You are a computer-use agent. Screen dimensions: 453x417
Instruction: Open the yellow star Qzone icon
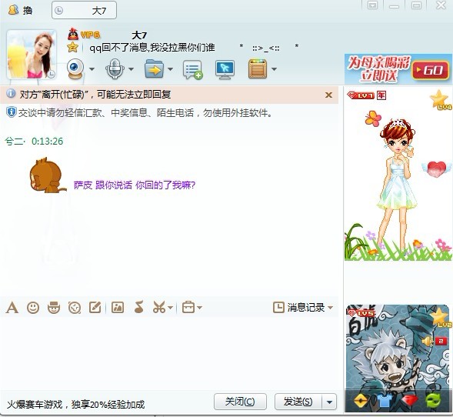pyautogui.click(x=72, y=47)
